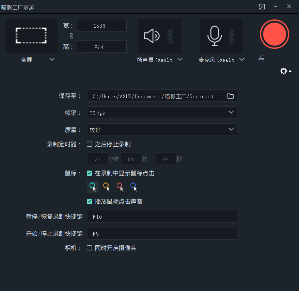
Task: Click the link icon between width and height
Action: pyautogui.click(x=71, y=35)
